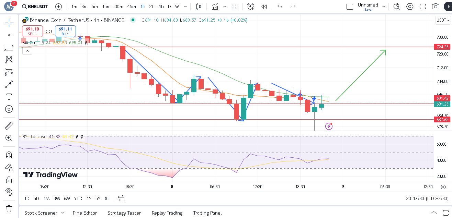
Task: Switch to weekly W timeframe
Action: (177, 7)
